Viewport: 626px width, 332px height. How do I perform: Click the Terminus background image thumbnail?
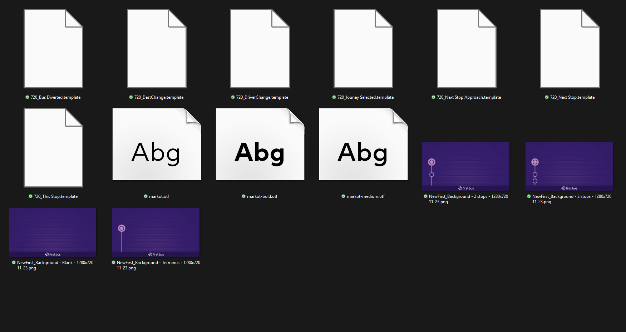pyautogui.click(x=156, y=232)
